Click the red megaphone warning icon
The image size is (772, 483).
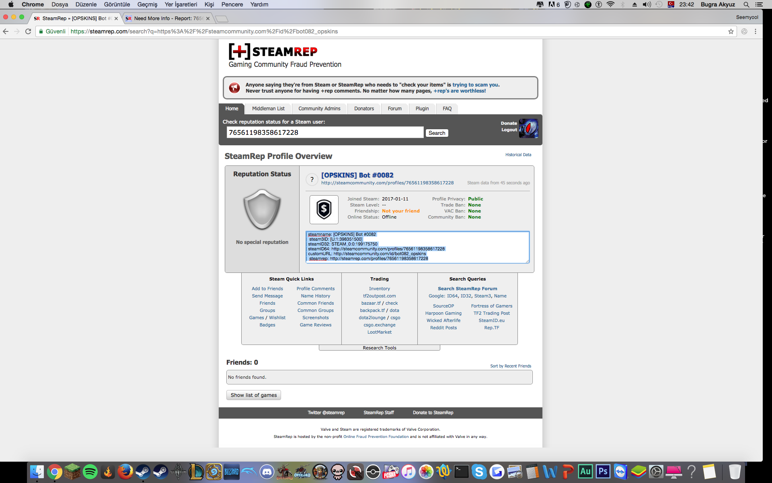point(234,87)
